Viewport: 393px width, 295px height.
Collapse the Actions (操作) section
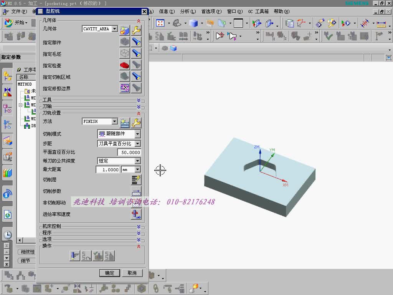139,246
